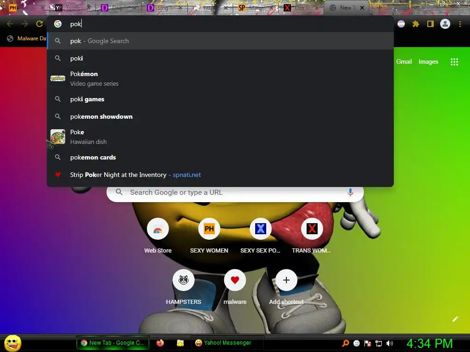Click the magnifier icon in Google search box

coord(119,192)
